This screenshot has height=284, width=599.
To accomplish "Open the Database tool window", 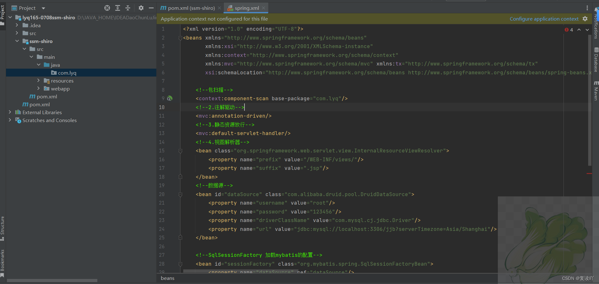I will [596, 60].
